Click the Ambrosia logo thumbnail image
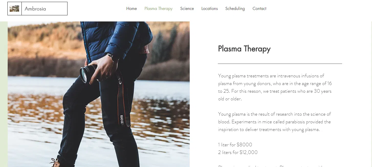 (14, 9)
